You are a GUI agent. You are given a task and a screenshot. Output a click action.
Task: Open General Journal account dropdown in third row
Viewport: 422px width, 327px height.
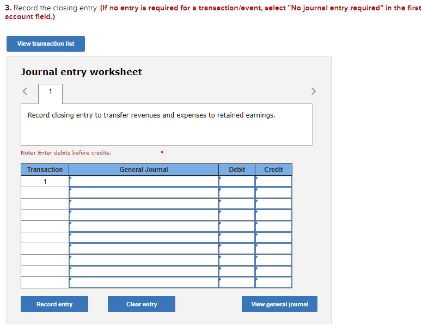pos(144,204)
